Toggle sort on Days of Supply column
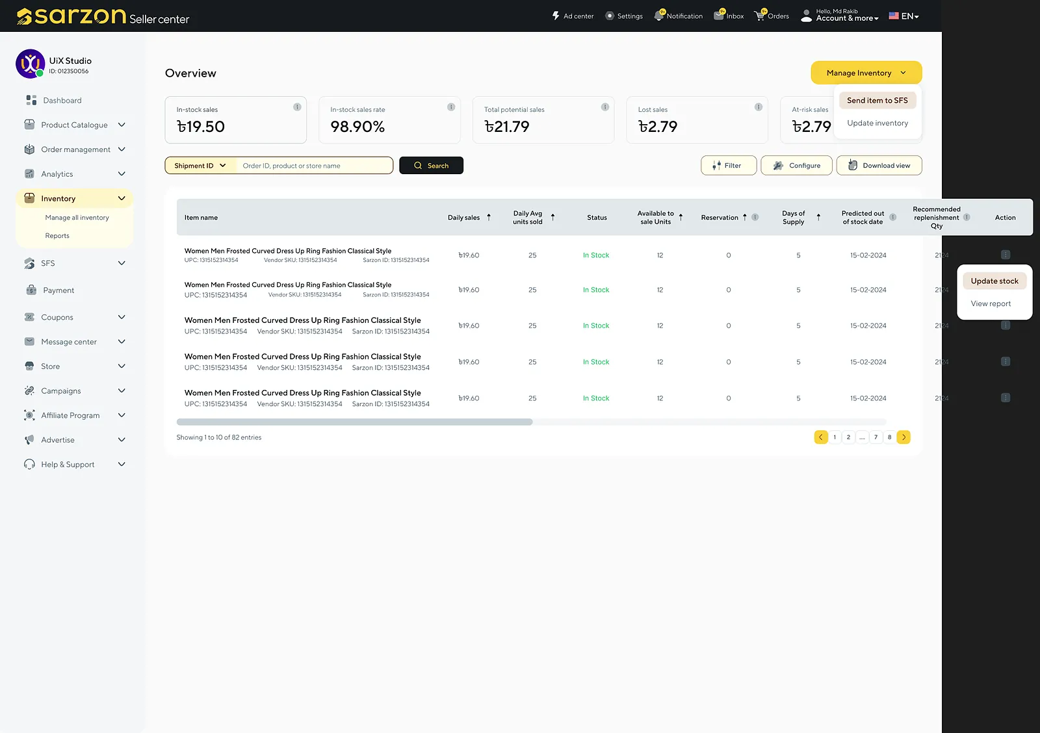 point(818,217)
